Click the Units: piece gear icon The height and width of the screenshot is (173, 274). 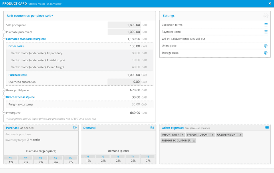point(265,46)
